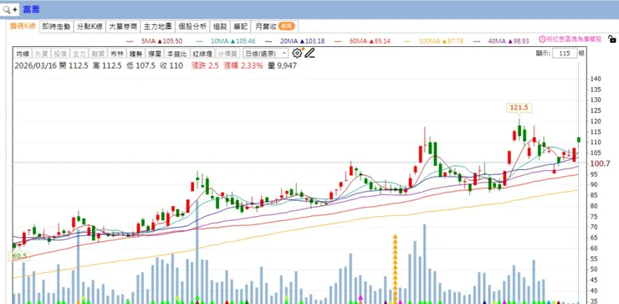Toggle 布林 Bollinger bands
Image resolution: width=619 pixels, height=304 pixels.
[x=117, y=54]
